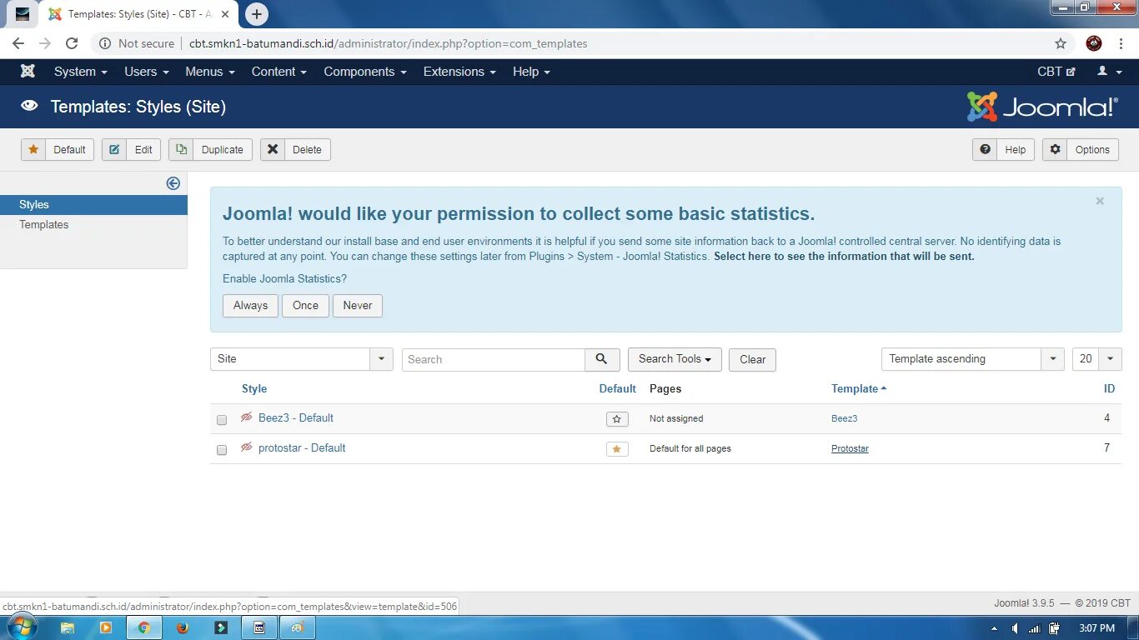Open the Beez3 - Default style link
1139x640 pixels.
[296, 417]
